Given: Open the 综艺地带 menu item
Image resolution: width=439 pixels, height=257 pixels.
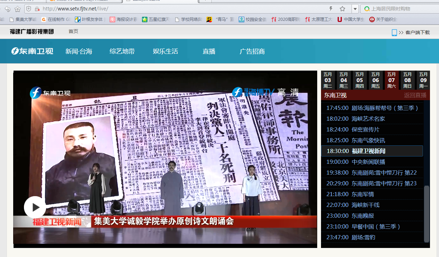Looking at the screenshot, I should pos(122,51).
